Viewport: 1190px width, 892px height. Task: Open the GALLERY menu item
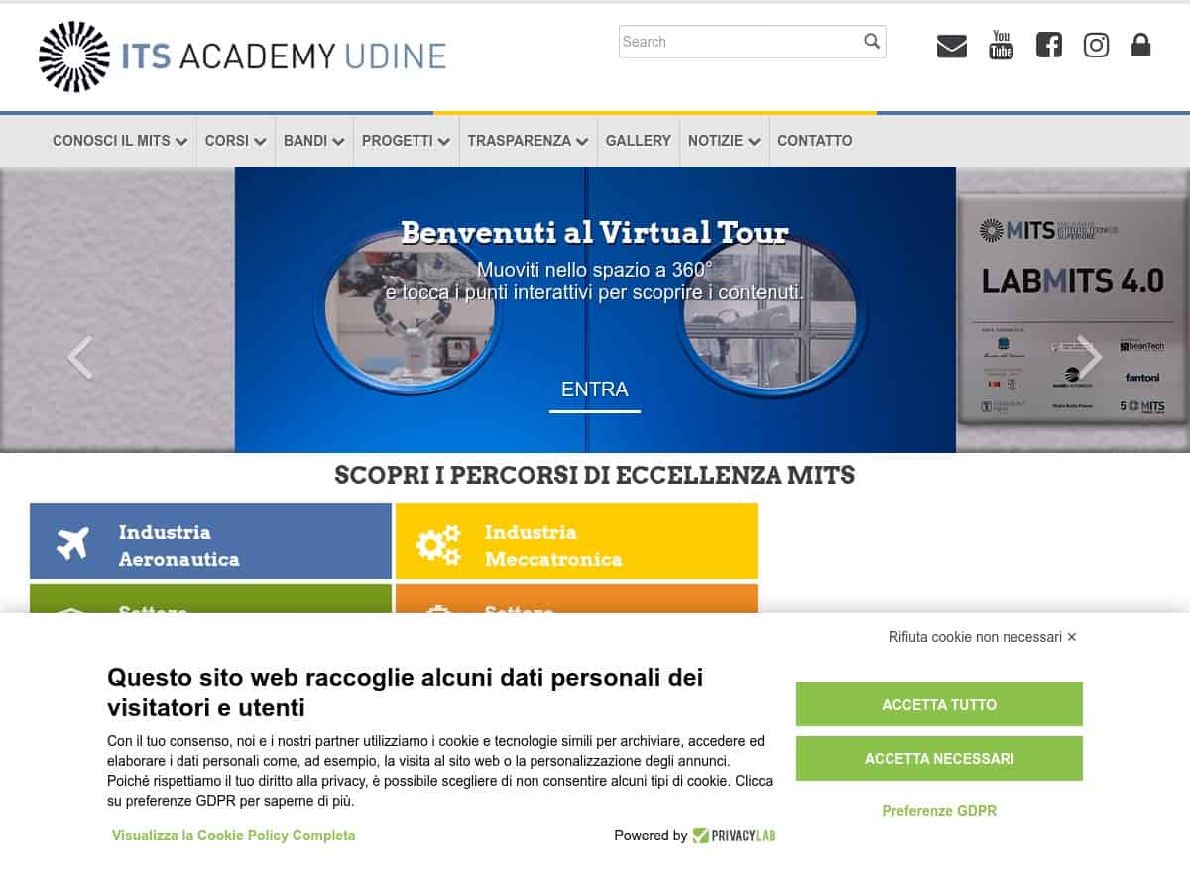[x=639, y=141]
